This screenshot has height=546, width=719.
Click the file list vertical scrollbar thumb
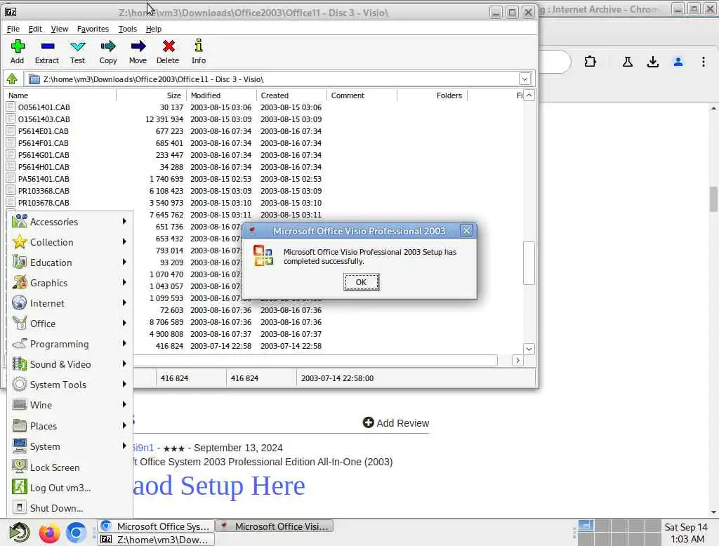pyautogui.click(x=529, y=263)
